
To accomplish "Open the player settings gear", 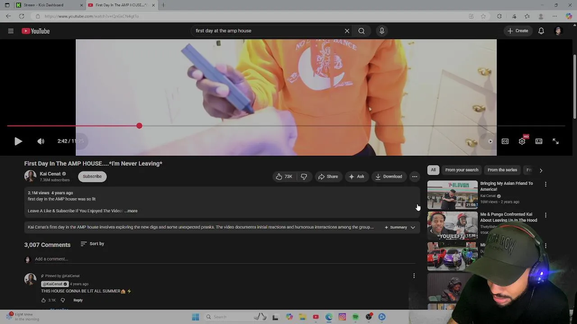I will pyautogui.click(x=522, y=141).
